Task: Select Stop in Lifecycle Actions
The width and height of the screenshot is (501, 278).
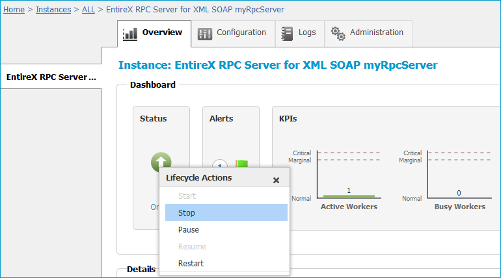Action: [x=226, y=212]
